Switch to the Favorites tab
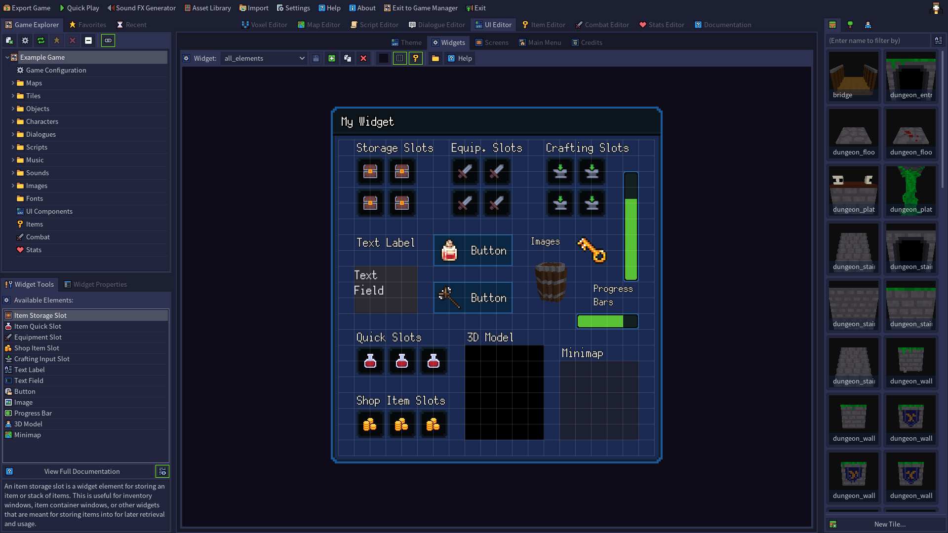This screenshot has width=948, height=533. coord(87,25)
